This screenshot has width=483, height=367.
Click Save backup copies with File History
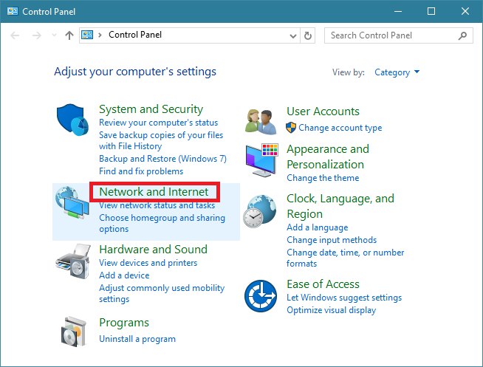tap(161, 141)
